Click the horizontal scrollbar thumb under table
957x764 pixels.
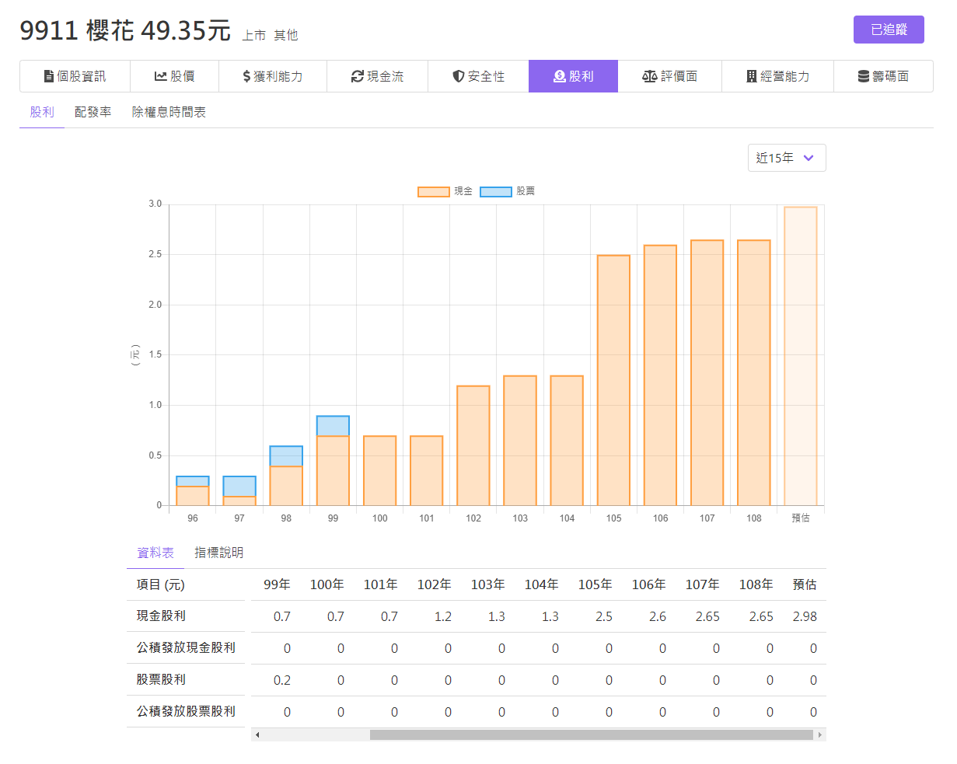click(x=591, y=734)
